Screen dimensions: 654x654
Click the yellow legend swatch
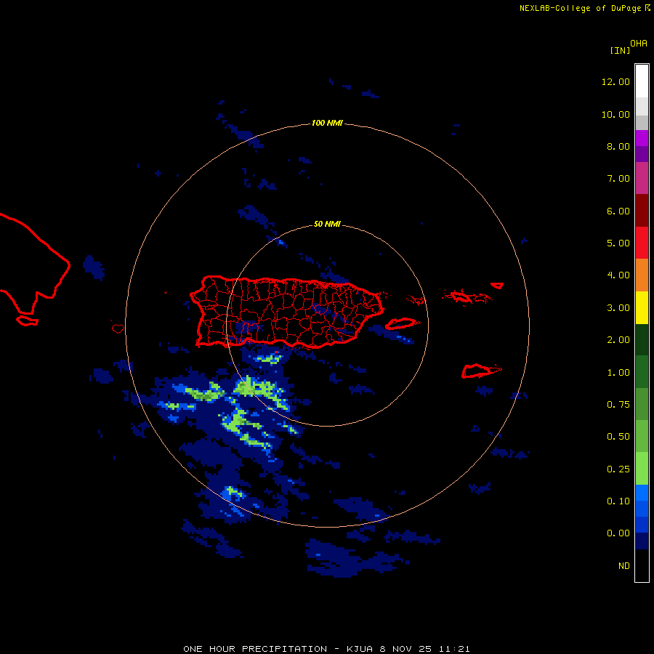click(x=642, y=308)
